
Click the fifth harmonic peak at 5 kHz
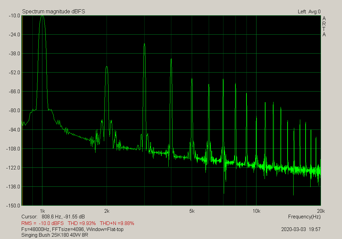[x=192, y=79]
